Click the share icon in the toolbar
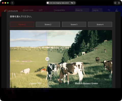The width and height of the screenshot is (122, 101). tap(119, 3)
